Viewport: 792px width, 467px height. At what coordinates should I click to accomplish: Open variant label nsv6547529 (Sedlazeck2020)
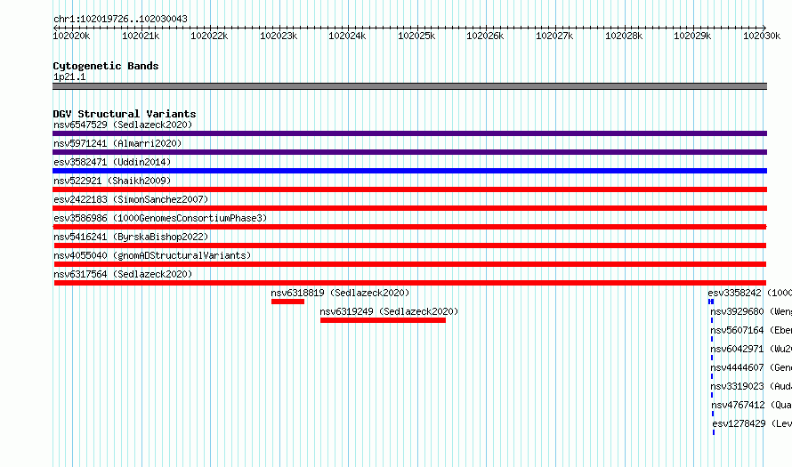click(123, 125)
